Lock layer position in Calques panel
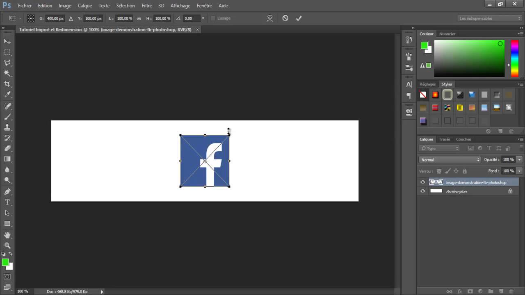 (x=456, y=171)
